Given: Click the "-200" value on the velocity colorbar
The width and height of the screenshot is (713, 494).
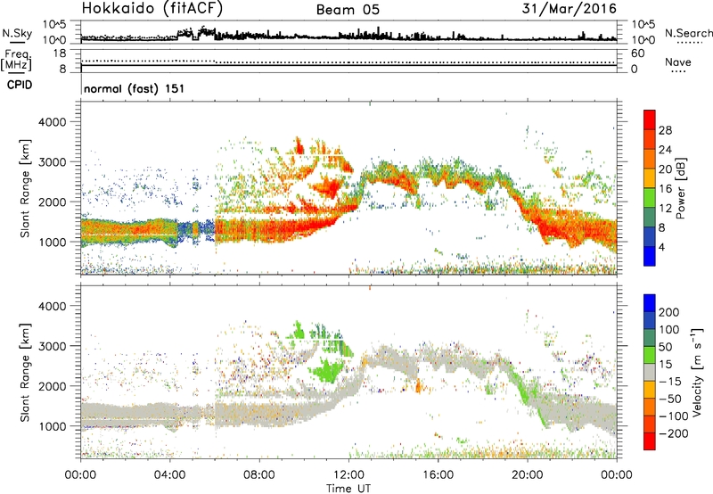Looking at the screenshot, I should [x=673, y=433].
